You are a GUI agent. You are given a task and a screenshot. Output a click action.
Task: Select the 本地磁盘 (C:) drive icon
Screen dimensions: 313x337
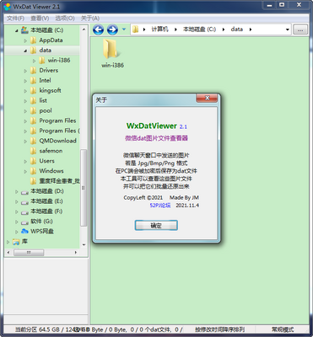click(x=24, y=30)
